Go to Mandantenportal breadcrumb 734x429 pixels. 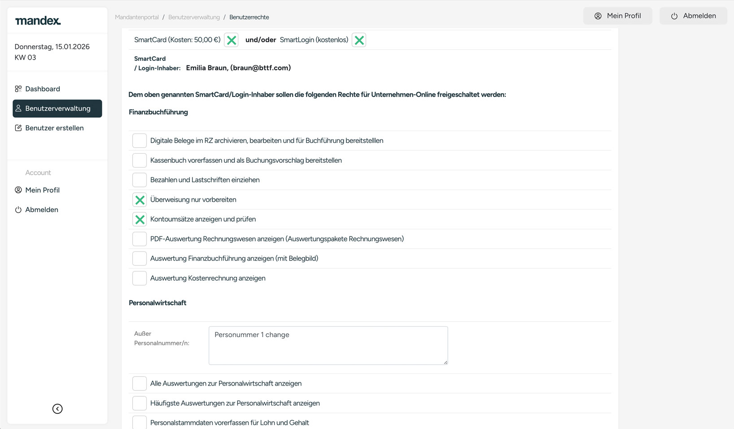pos(137,17)
